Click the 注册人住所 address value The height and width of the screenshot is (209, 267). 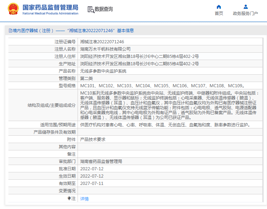point(139,57)
